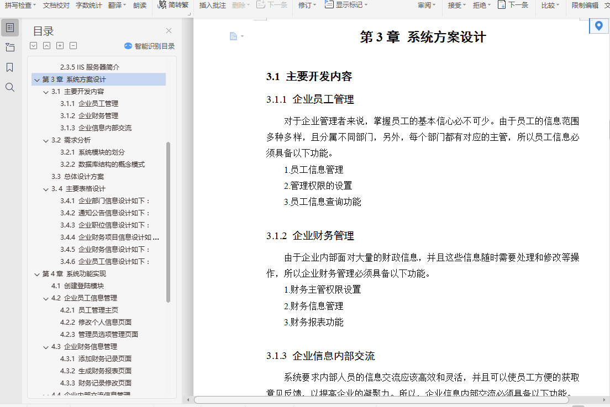The image size is (610, 407).
Task: Select 3.4.5 企业财务信息设计如下 entry
Action: click(105, 250)
